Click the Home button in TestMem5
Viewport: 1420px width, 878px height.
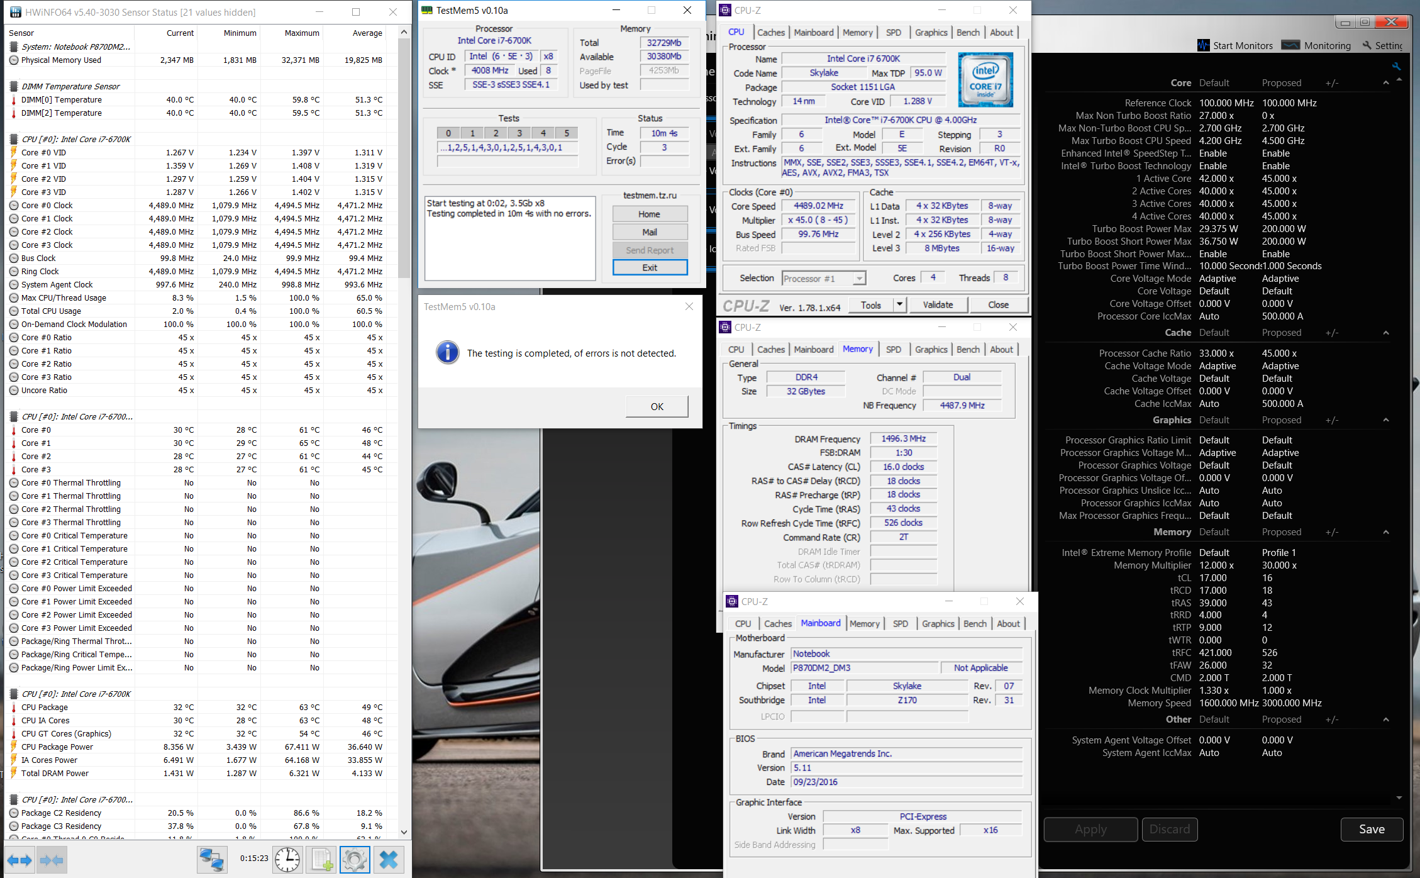tap(650, 214)
